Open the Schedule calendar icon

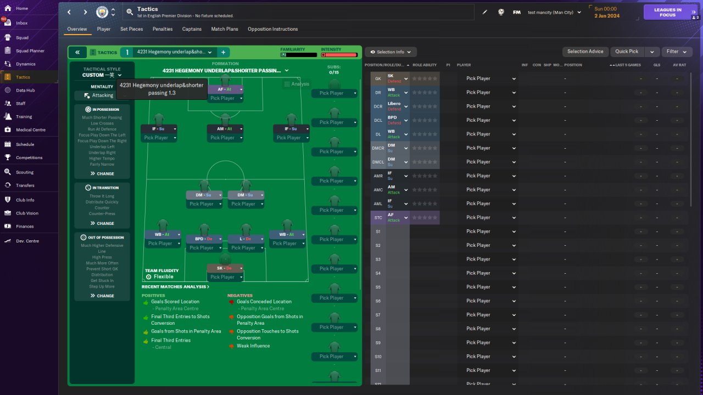[x=8, y=144]
